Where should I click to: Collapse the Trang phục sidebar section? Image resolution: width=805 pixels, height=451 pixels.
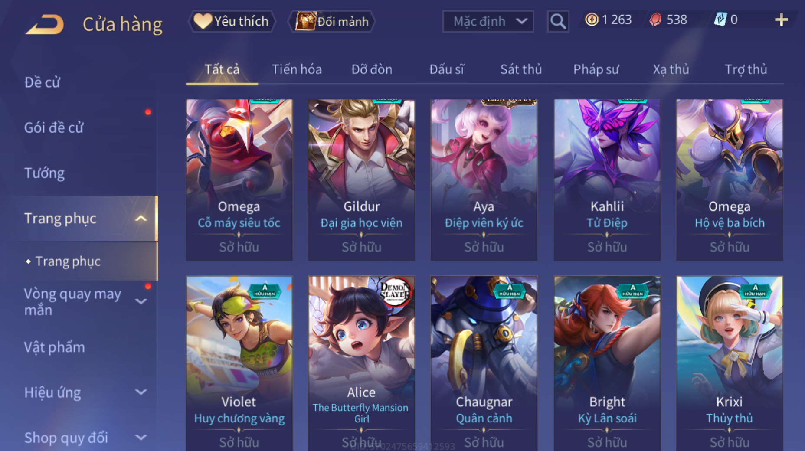(x=141, y=219)
